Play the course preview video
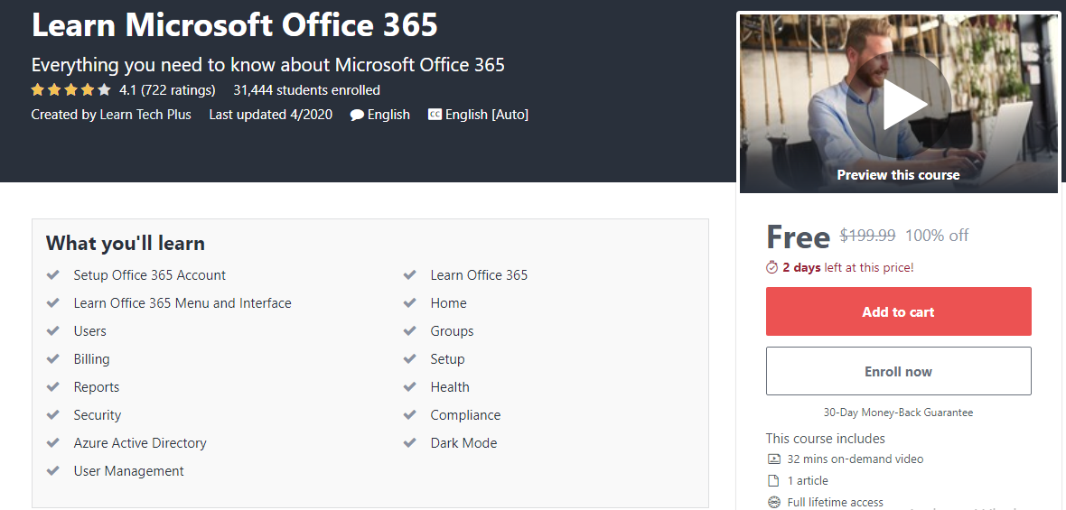Image resolution: width=1066 pixels, height=510 pixels. coord(904,106)
